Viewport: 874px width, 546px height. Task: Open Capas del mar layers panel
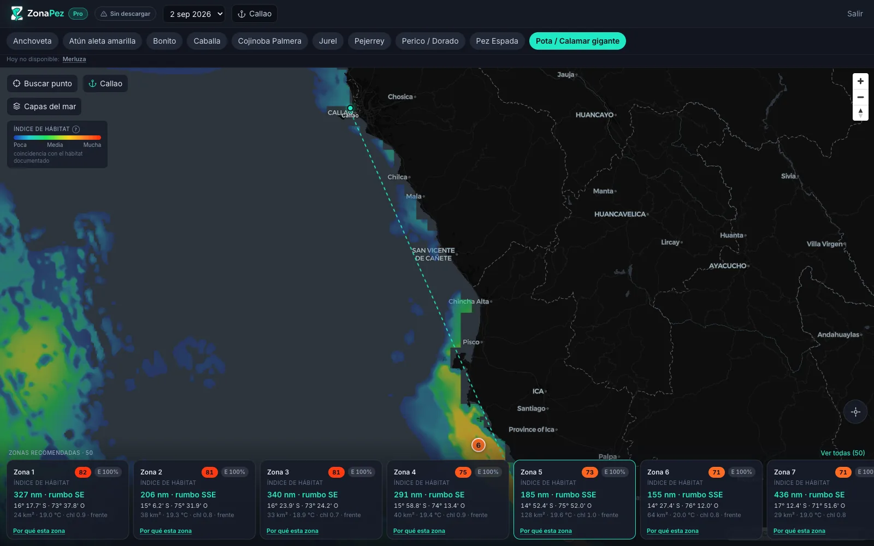click(44, 106)
